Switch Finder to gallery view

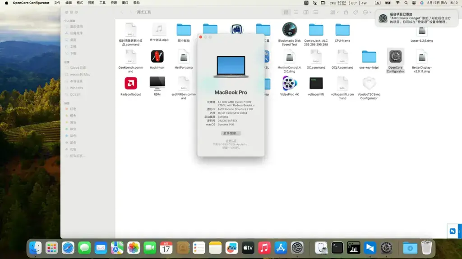coord(316,12)
